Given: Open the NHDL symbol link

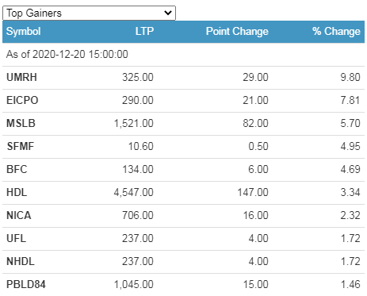Looking at the screenshot, I should pyautogui.click(x=21, y=261).
